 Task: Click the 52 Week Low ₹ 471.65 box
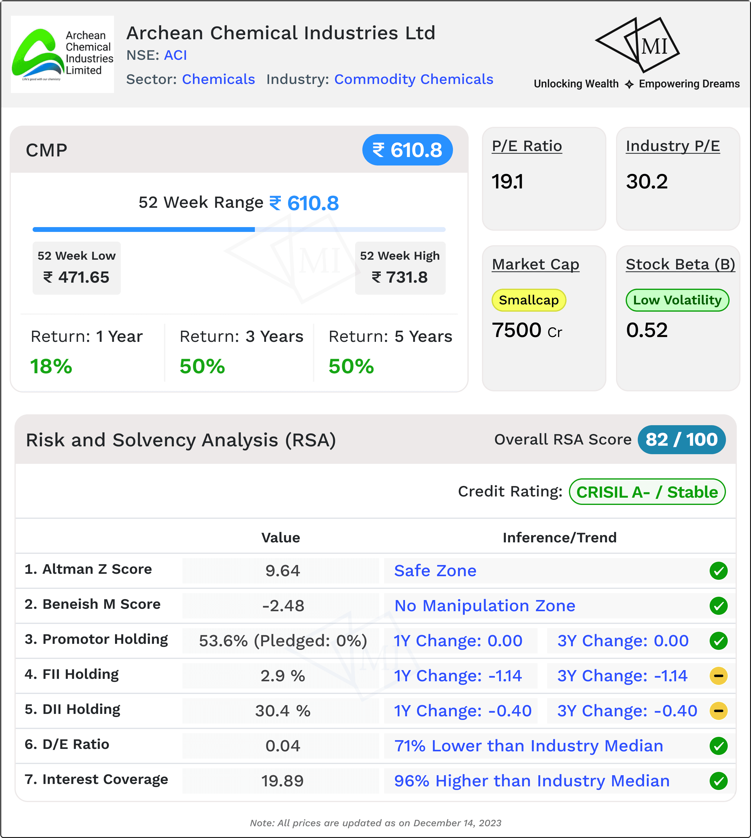pyautogui.click(x=77, y=268)
